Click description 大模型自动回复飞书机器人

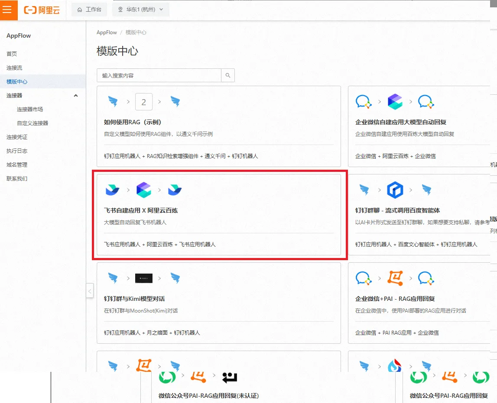pos(135,222)
